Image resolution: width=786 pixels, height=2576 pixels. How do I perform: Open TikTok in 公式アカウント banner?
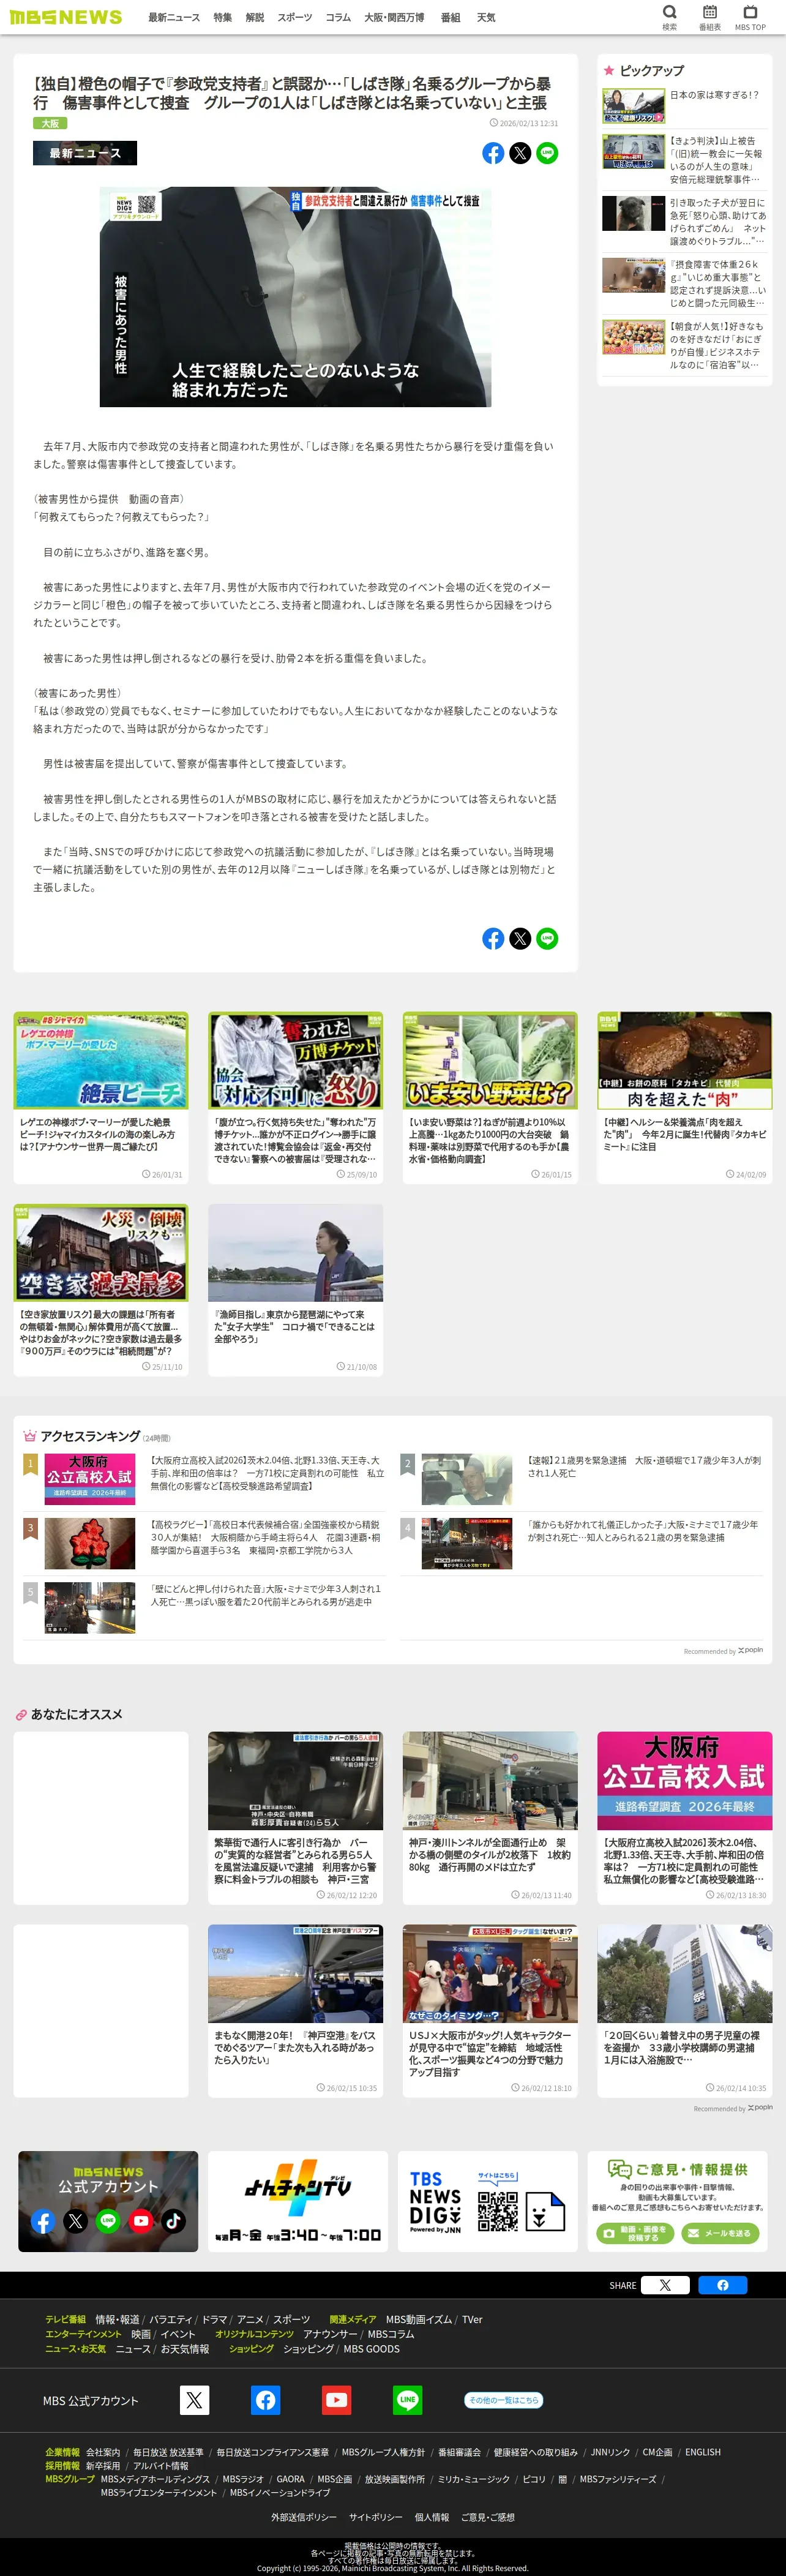pos(173,2221)
